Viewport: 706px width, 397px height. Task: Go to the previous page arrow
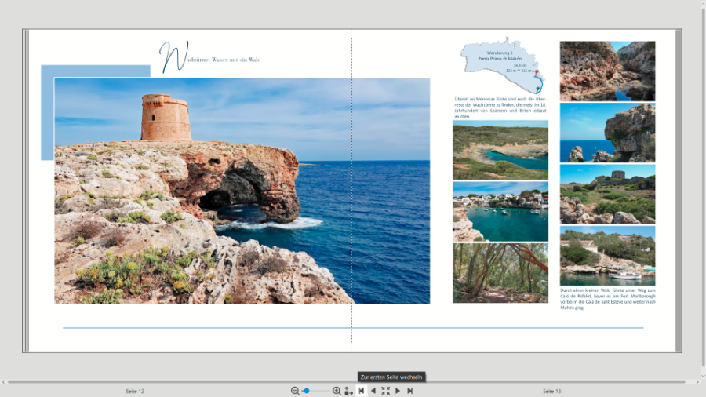point(373,391)
